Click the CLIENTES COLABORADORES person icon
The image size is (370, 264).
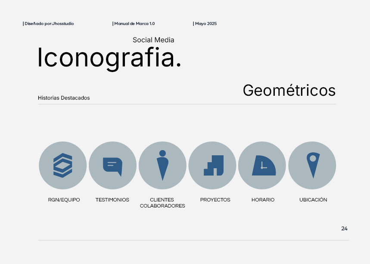[x=162, y=165]
